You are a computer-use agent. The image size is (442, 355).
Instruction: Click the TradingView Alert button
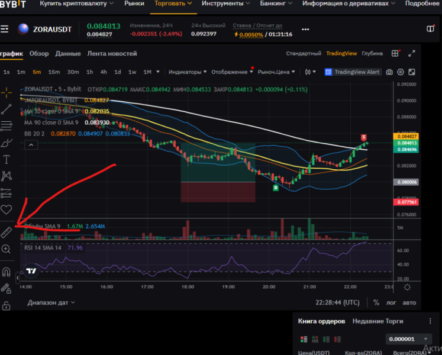[353, 72]
